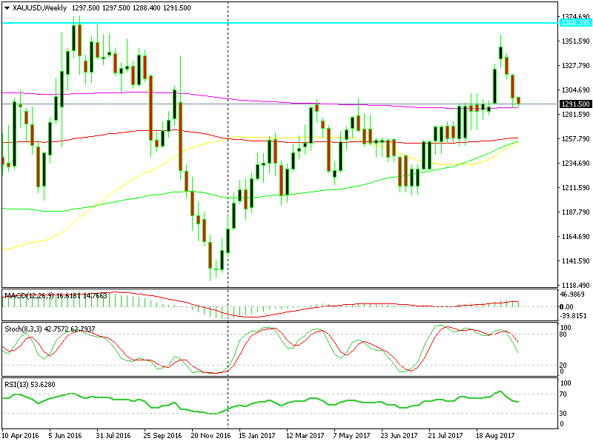The image size is (593, 444).
Task: Click the RSI 70 level label
Action: click(x=563, y=394)
